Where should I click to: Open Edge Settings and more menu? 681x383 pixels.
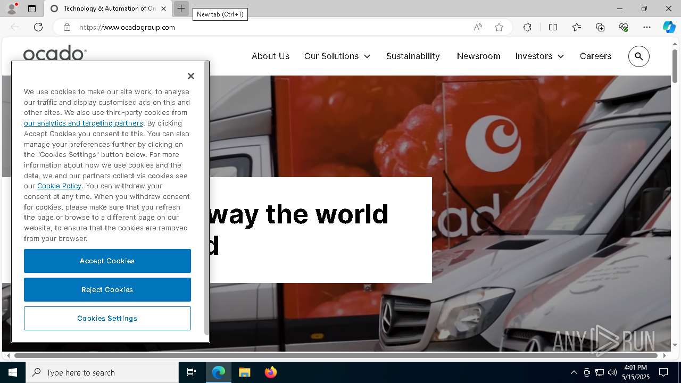click(x=647, y=27)
